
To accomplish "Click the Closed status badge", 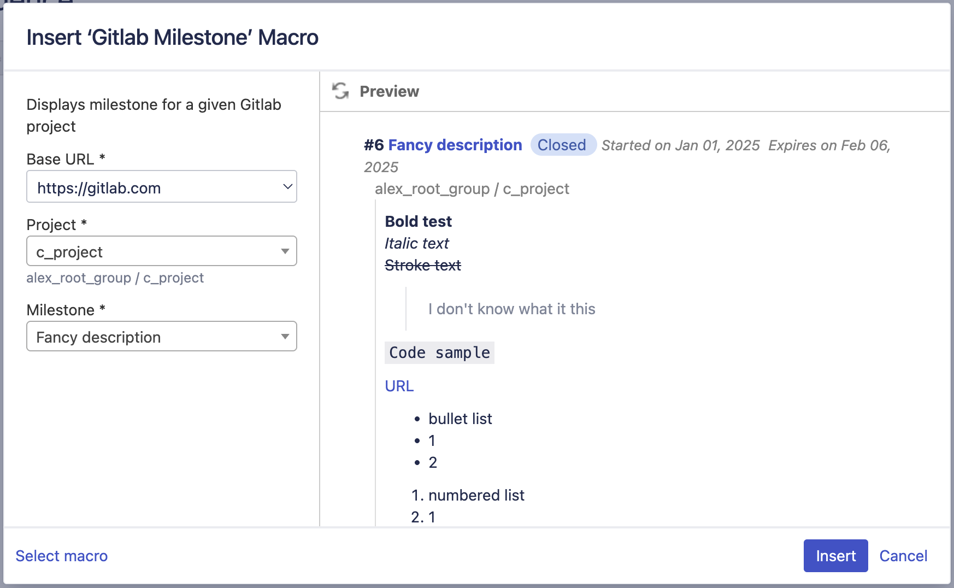I will [x=562, y=145].
